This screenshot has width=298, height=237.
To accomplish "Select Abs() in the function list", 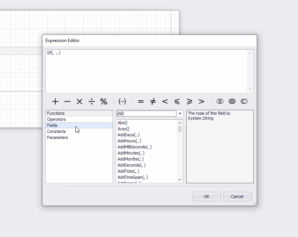I will coord(146,123).
